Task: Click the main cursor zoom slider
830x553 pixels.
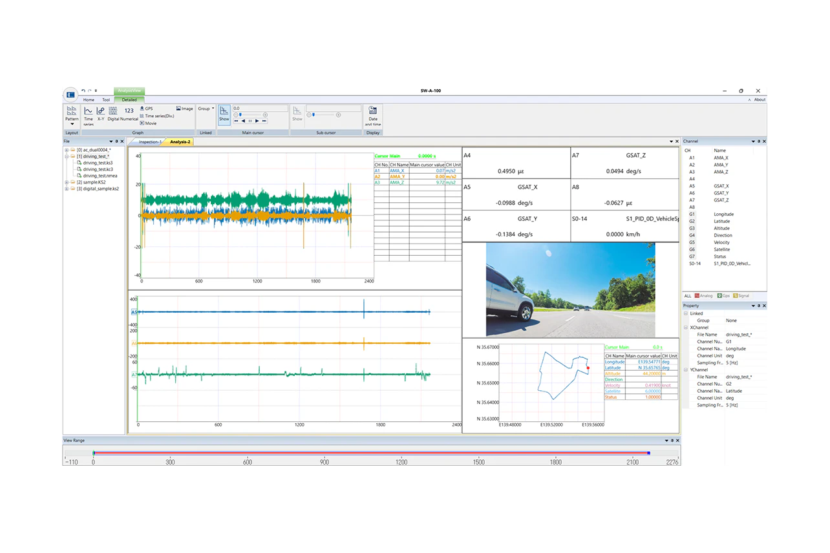Action: [x=240, y=114]
